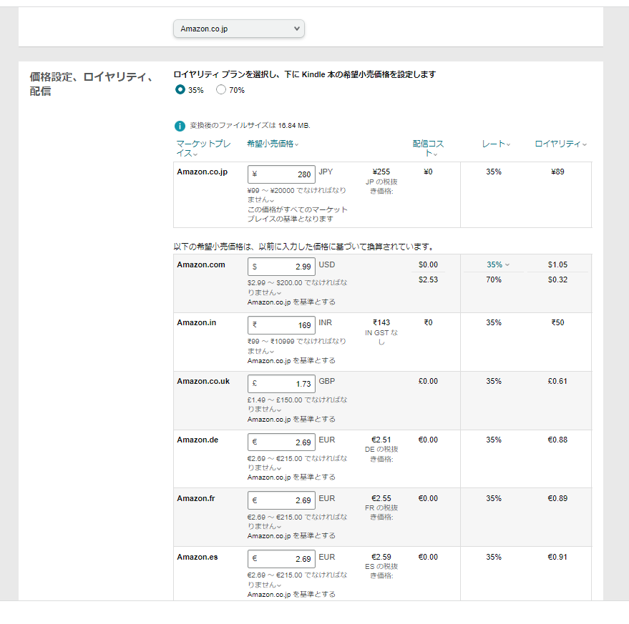Image resolution: width=629 pixels, height=624 pixels.
Task: Click the Amazon.com 'Amazon.co.jp を基準とする' link
Action: coord(291,302)
